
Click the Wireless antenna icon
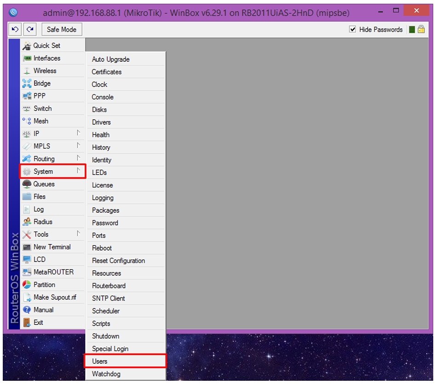pyautogui.click(x=27, y=71)
